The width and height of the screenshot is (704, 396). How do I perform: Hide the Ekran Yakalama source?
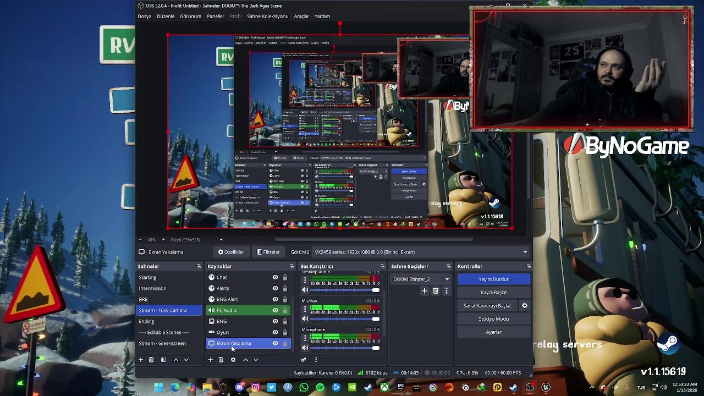pyautogui.click(x=276, y=343)
